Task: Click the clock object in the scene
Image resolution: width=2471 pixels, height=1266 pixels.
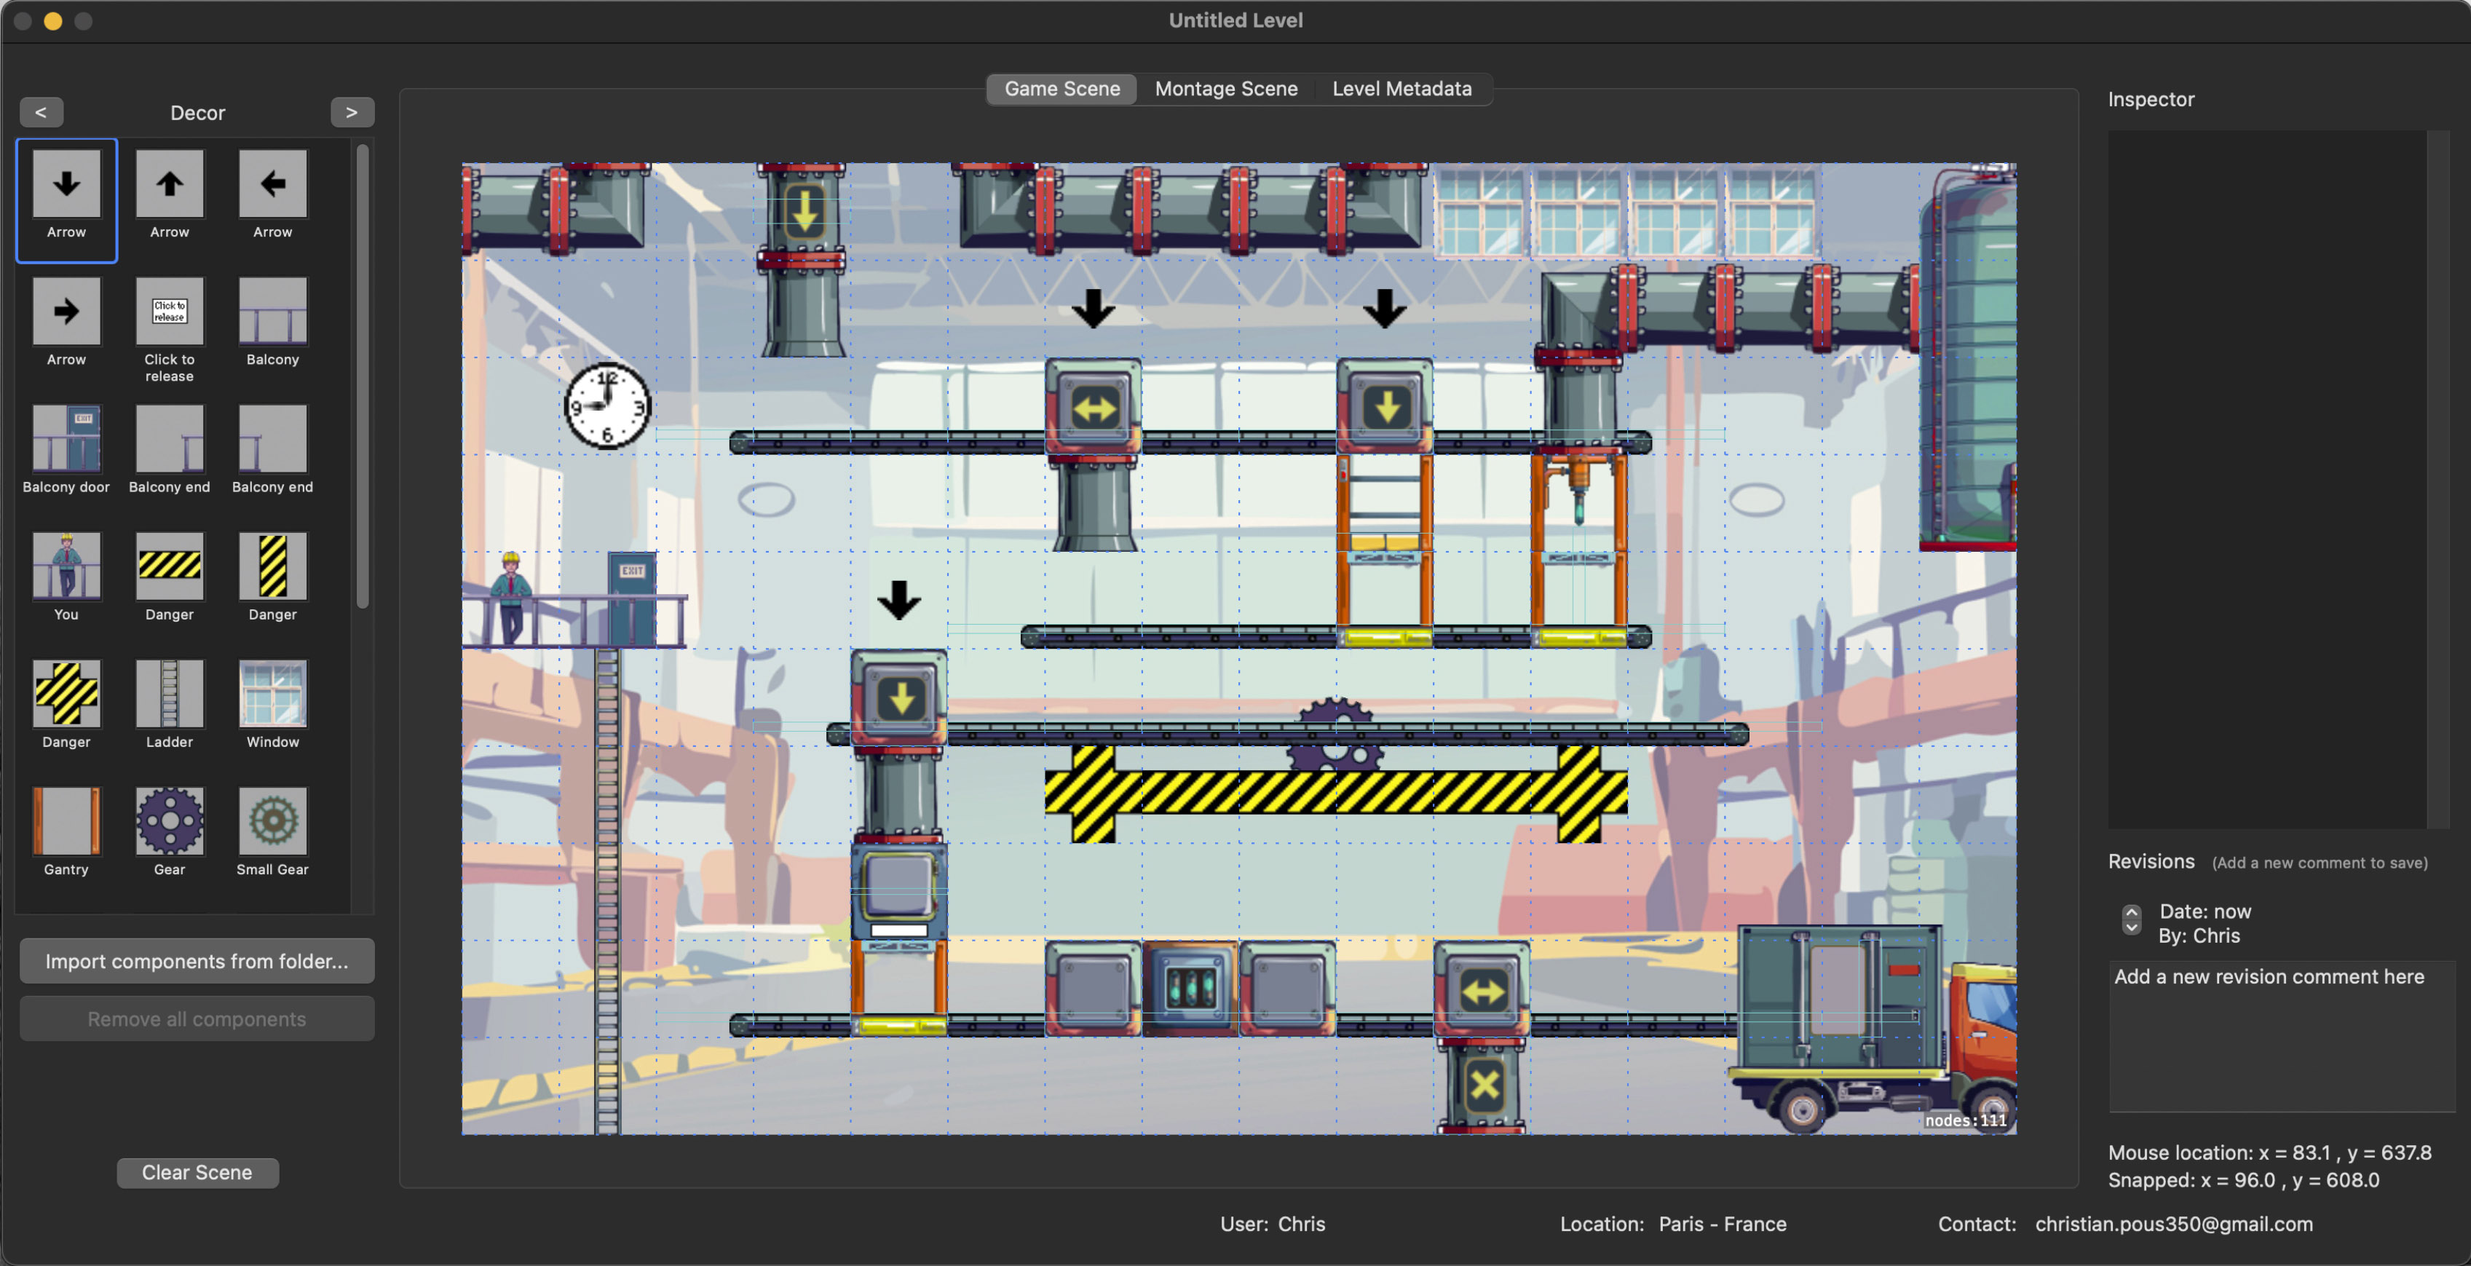Action: click(606, 405)
